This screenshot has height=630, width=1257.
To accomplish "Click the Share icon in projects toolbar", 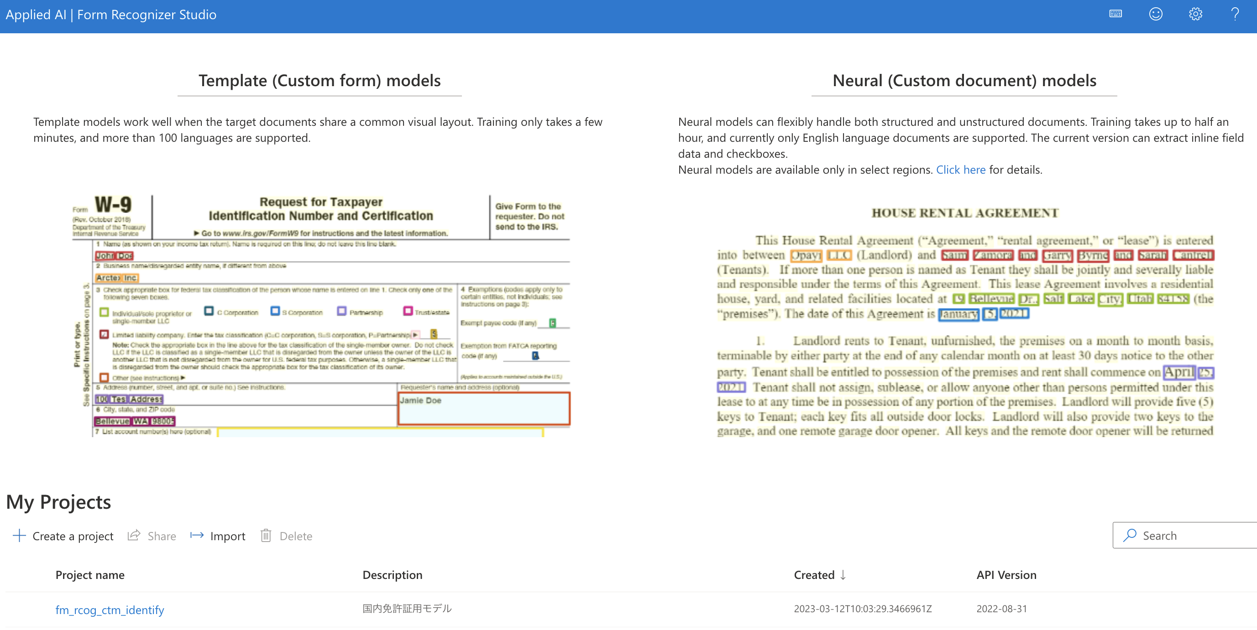I will coord(134,536).
